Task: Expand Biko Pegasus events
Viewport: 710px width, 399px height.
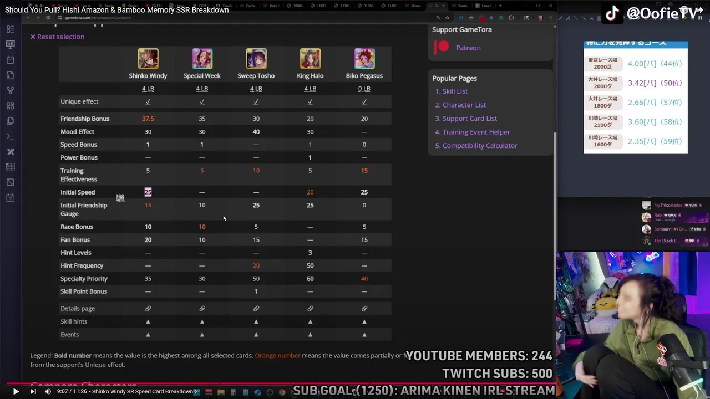Action: coord(364,335)
